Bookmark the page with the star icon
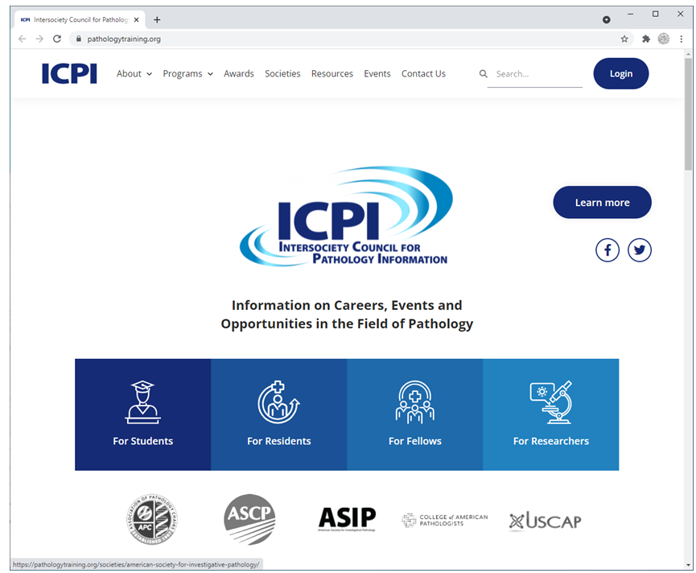 tap(624, 38)
